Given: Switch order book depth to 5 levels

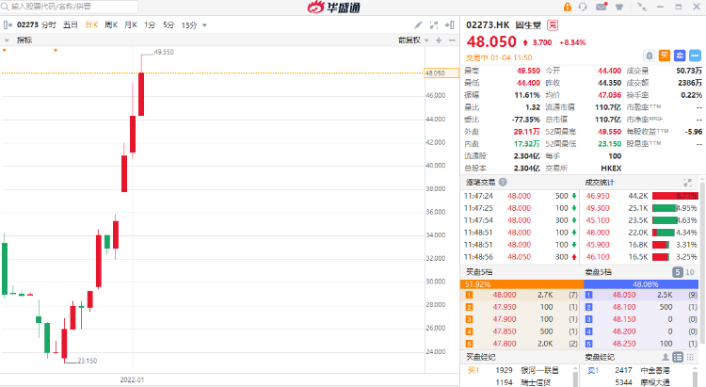Looking at the screenshot, I should [x=676, y=273].
